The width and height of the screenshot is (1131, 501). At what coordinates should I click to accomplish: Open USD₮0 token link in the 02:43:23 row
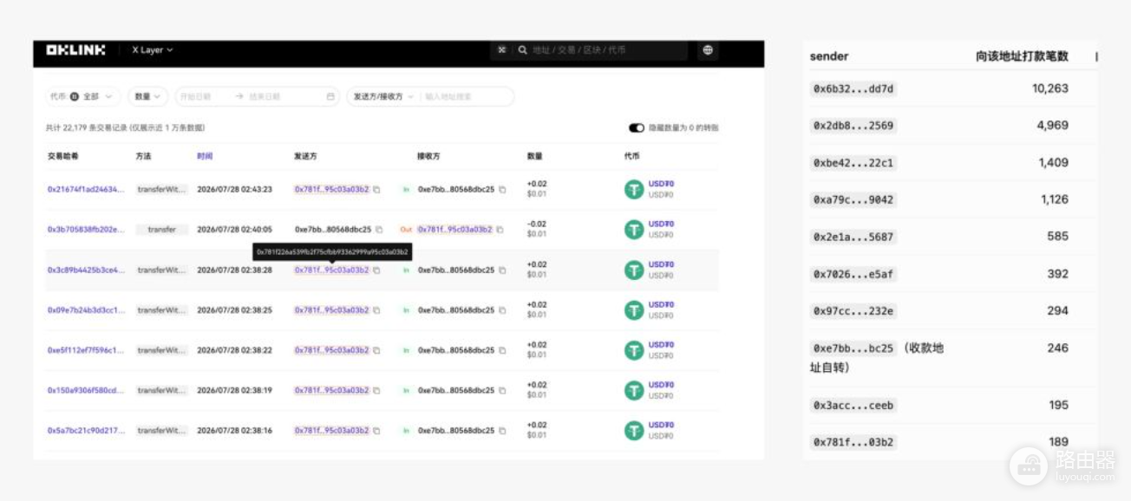pos(661,184)
